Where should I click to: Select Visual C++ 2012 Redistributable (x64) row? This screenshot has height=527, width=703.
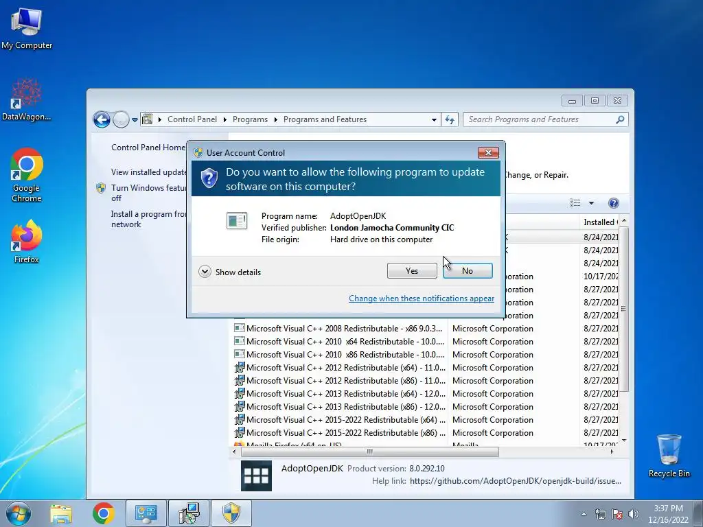(x=426, y=368)
